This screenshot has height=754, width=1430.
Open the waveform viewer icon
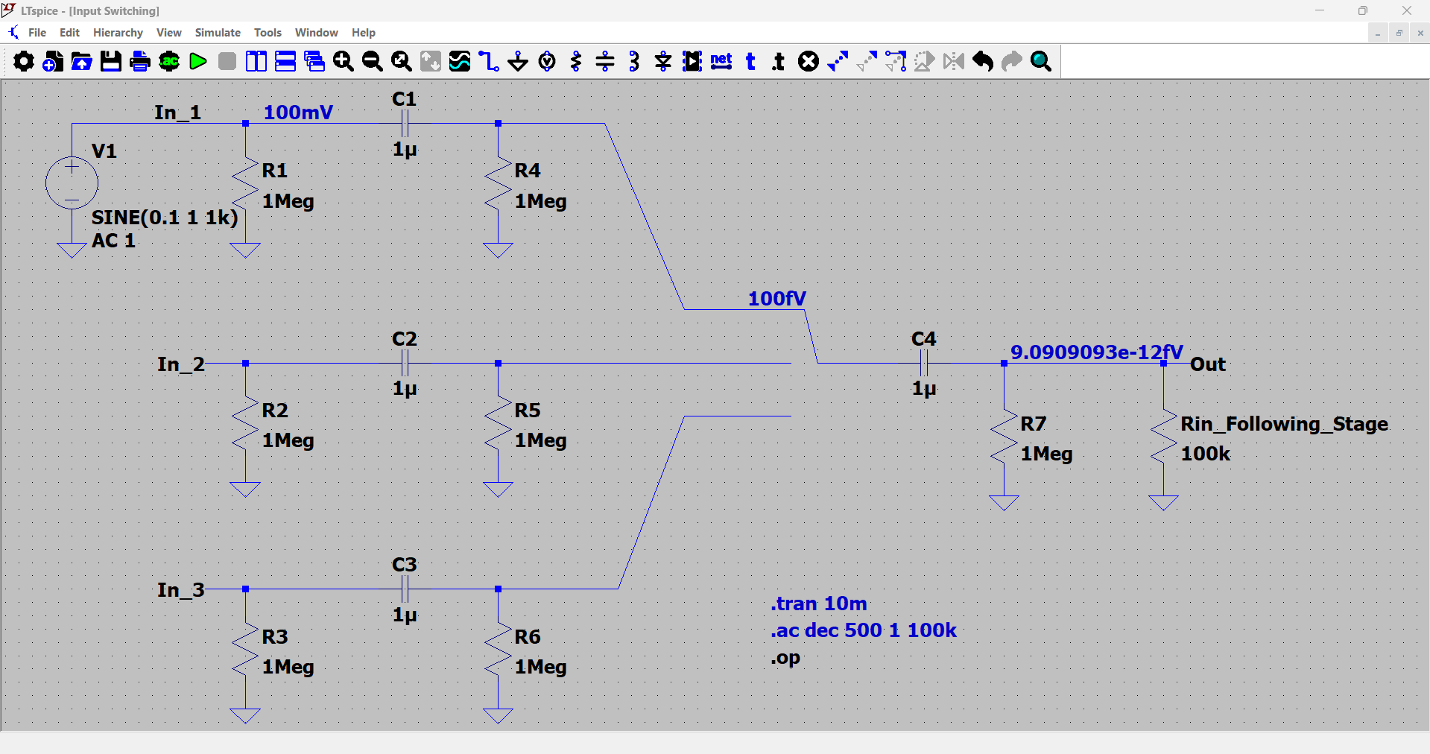coord(460,61)
